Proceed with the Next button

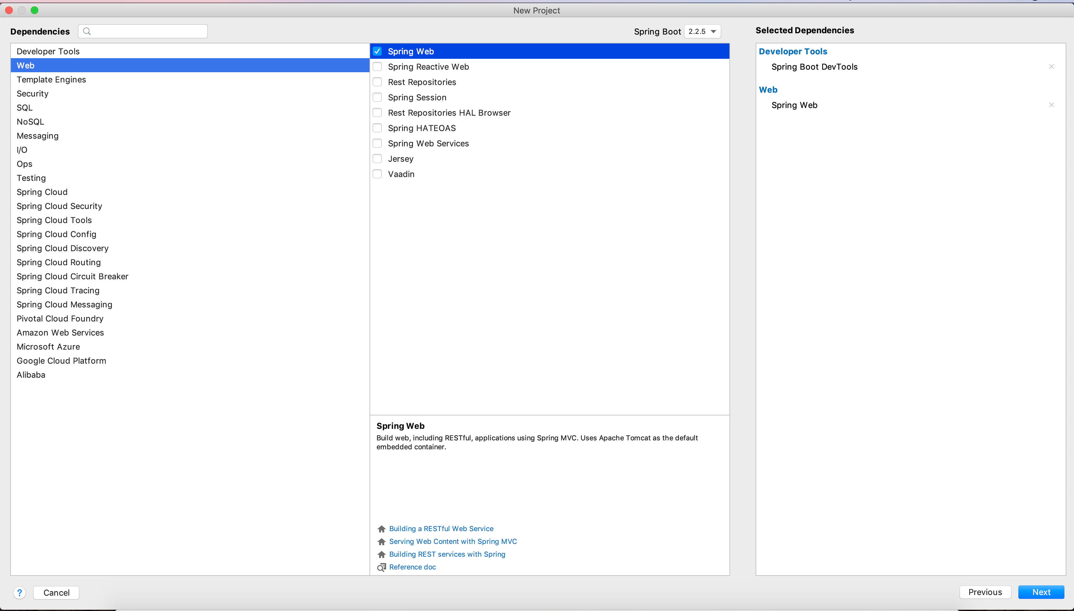pyautogui.click(x=1041, y=592)
